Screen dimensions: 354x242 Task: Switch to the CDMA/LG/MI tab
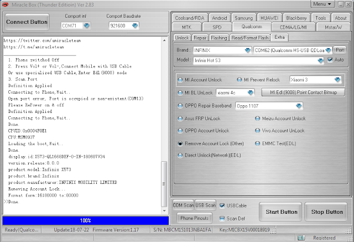click(293, 27)
